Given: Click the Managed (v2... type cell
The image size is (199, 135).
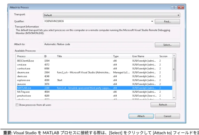Looking at the screenshot, I should tap(122, 73).
